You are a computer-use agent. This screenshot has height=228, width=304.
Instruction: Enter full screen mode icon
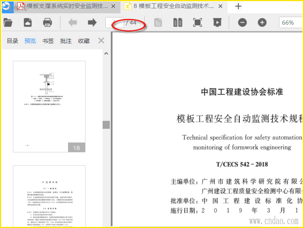coord(198,22)
